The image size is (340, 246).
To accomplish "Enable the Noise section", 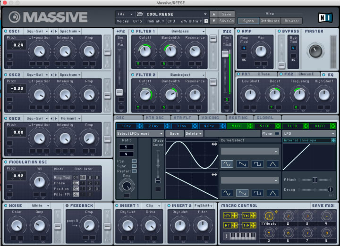I will click(6, 205).
